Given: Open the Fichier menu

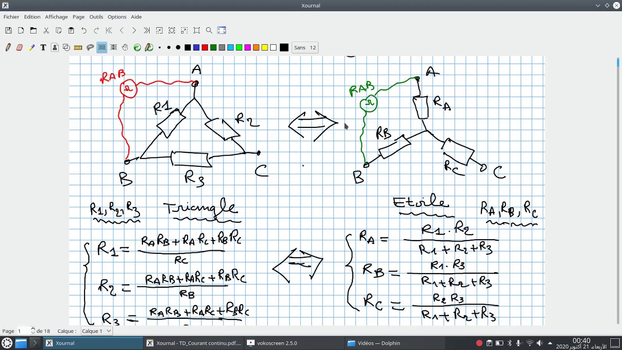Looking at the screenshot, I should point(11,17).
